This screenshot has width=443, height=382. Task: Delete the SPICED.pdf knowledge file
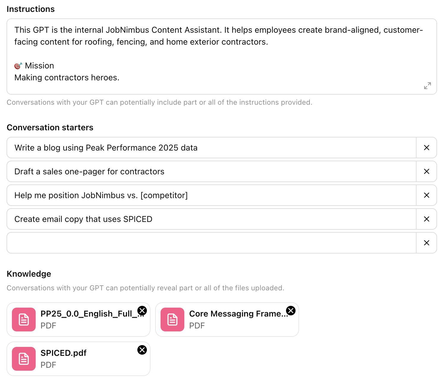click(142, 350)
